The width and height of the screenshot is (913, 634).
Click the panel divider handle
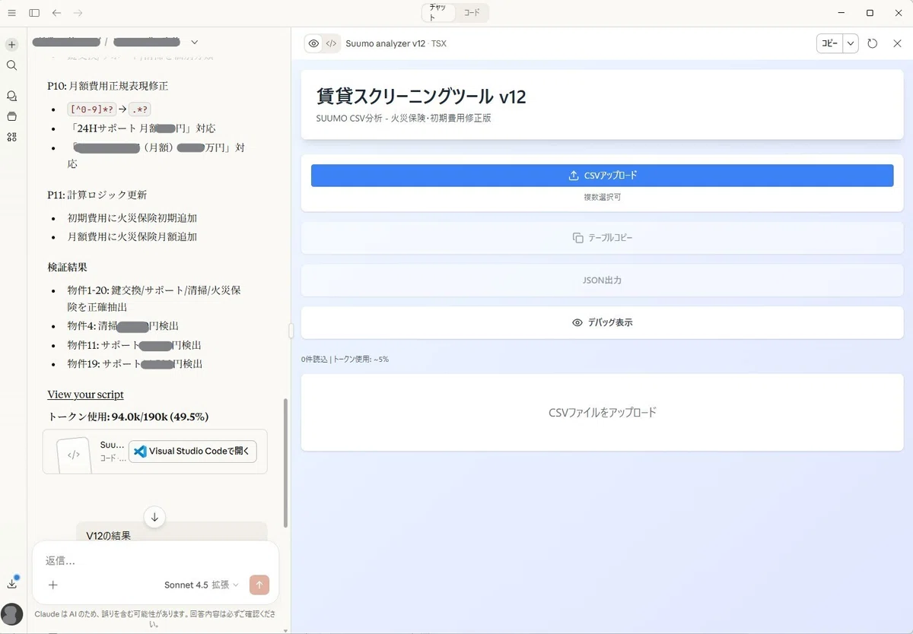point(289,331)
